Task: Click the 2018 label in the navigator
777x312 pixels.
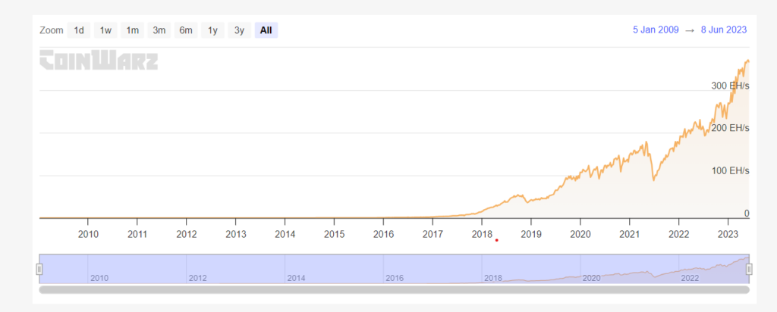Action: coord(493,279)
